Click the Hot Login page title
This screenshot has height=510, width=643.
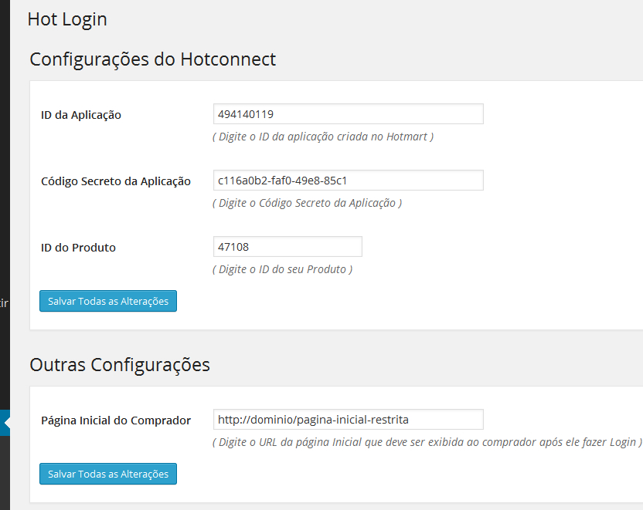coord(67,19)
